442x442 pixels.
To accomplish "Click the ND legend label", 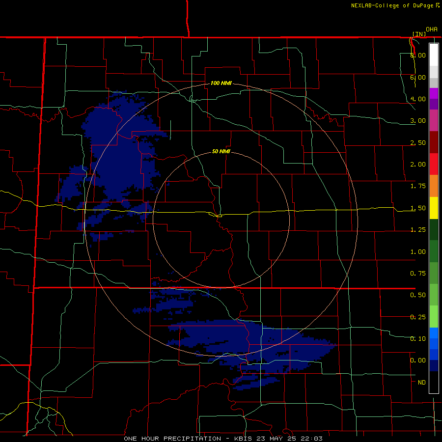I will (422, 383).
